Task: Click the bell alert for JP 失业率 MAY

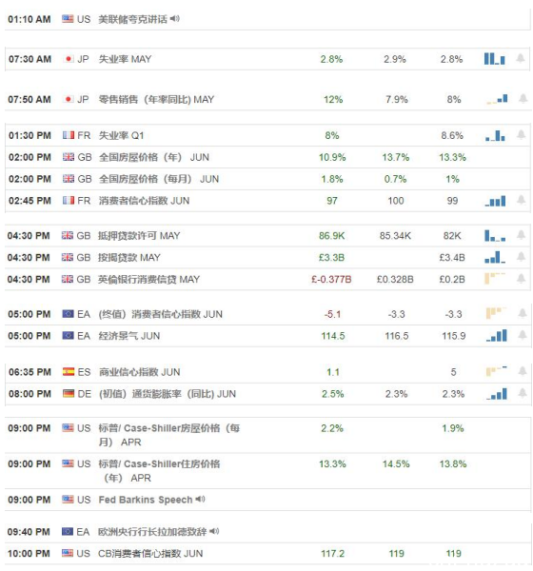Action: (521, 58)
